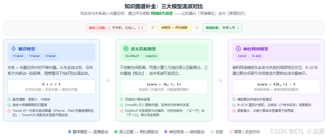
Task: Click the bullet text 参数量大，训练计算成本显著高于前两类
Action: click(x=265, y=111)
